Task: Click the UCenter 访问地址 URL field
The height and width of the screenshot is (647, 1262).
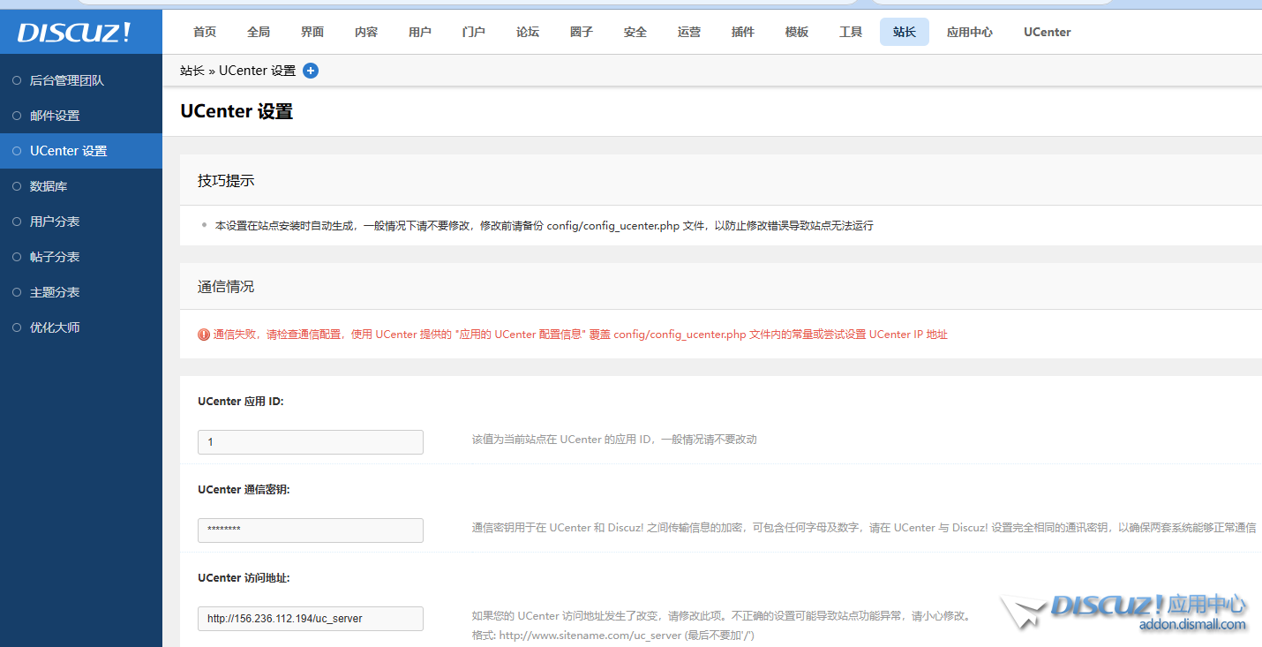Action: [311, 619]
